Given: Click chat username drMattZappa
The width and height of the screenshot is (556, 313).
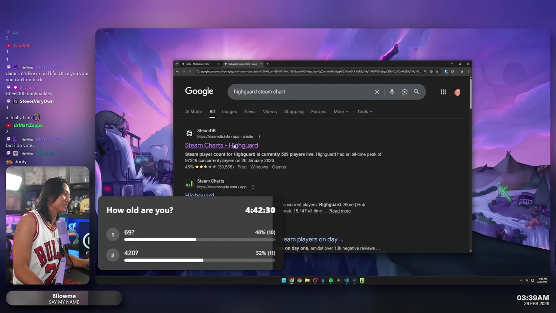Looking at the screenshot, I should point(28,125).
